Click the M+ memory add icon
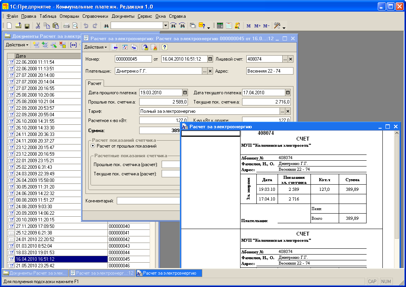The width and height of the screenshot is (406, 287). pyautogui.click(x=257, y=26)
